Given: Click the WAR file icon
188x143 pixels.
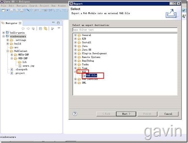Looking at the screenshot, I should (84, 76).
